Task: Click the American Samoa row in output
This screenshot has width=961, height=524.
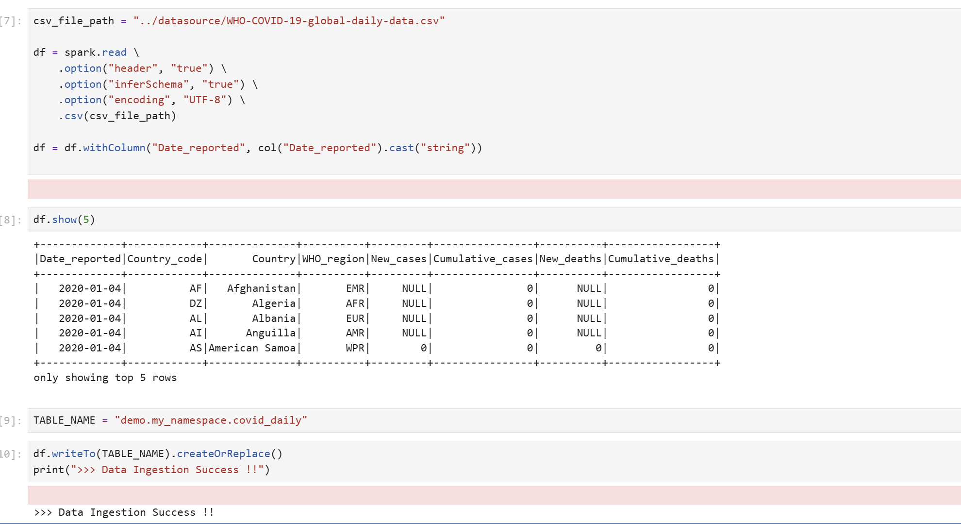Action: pyautogui.click(x=252, y=348)
